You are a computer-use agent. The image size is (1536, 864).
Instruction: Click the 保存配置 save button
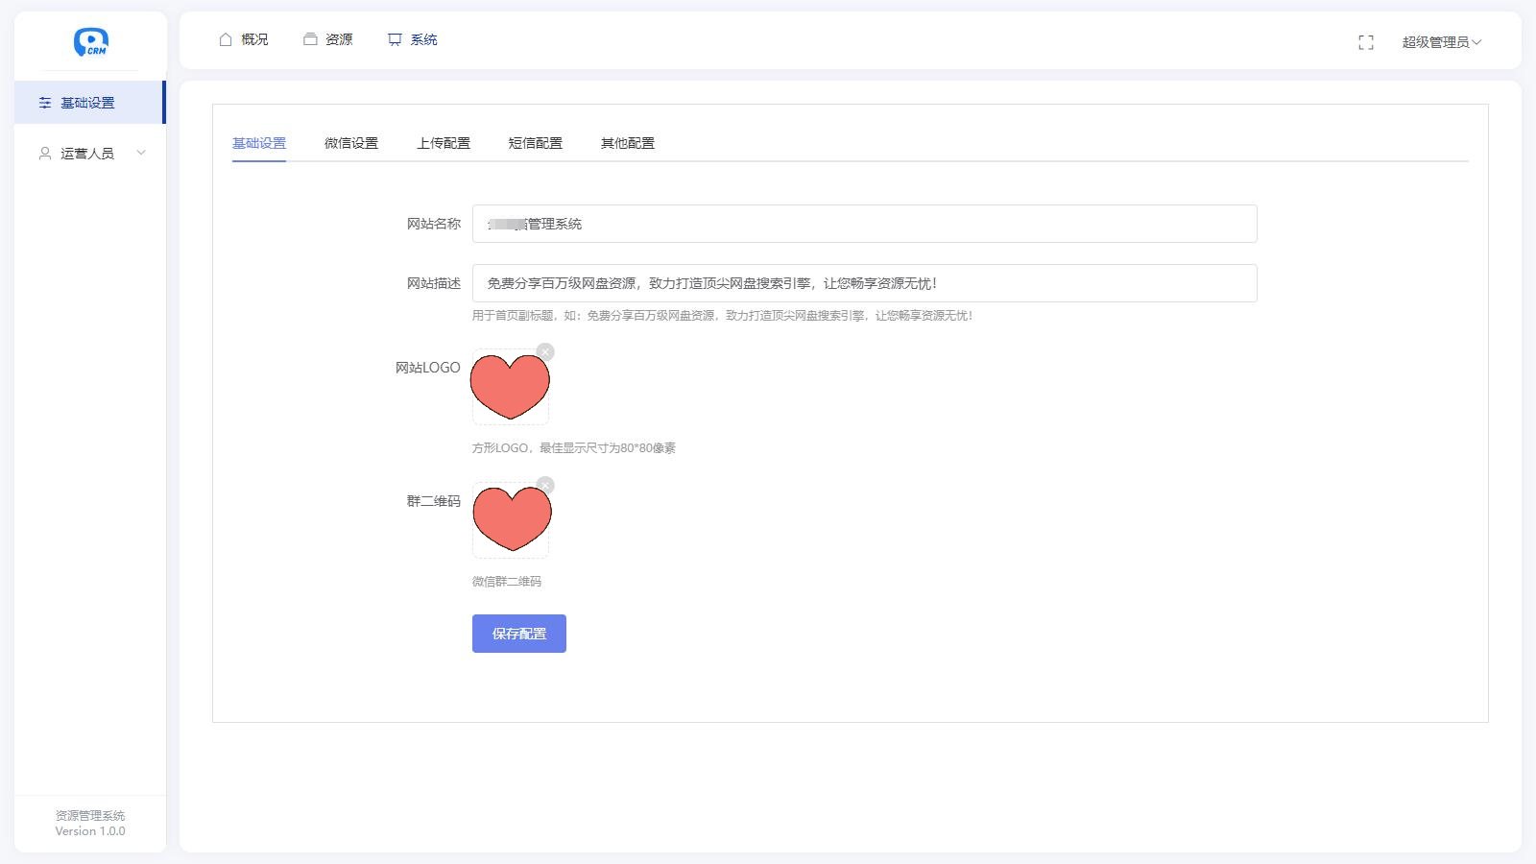(x=518, y=634)
